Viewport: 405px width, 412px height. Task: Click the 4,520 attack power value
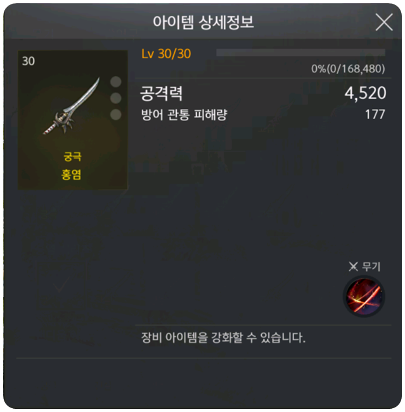pyautogui.click(x=365, y=93)
